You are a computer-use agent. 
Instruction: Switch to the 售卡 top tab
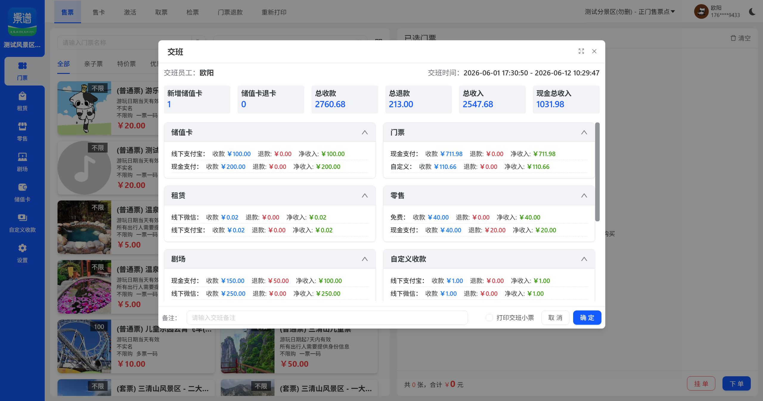click(99, 12)
